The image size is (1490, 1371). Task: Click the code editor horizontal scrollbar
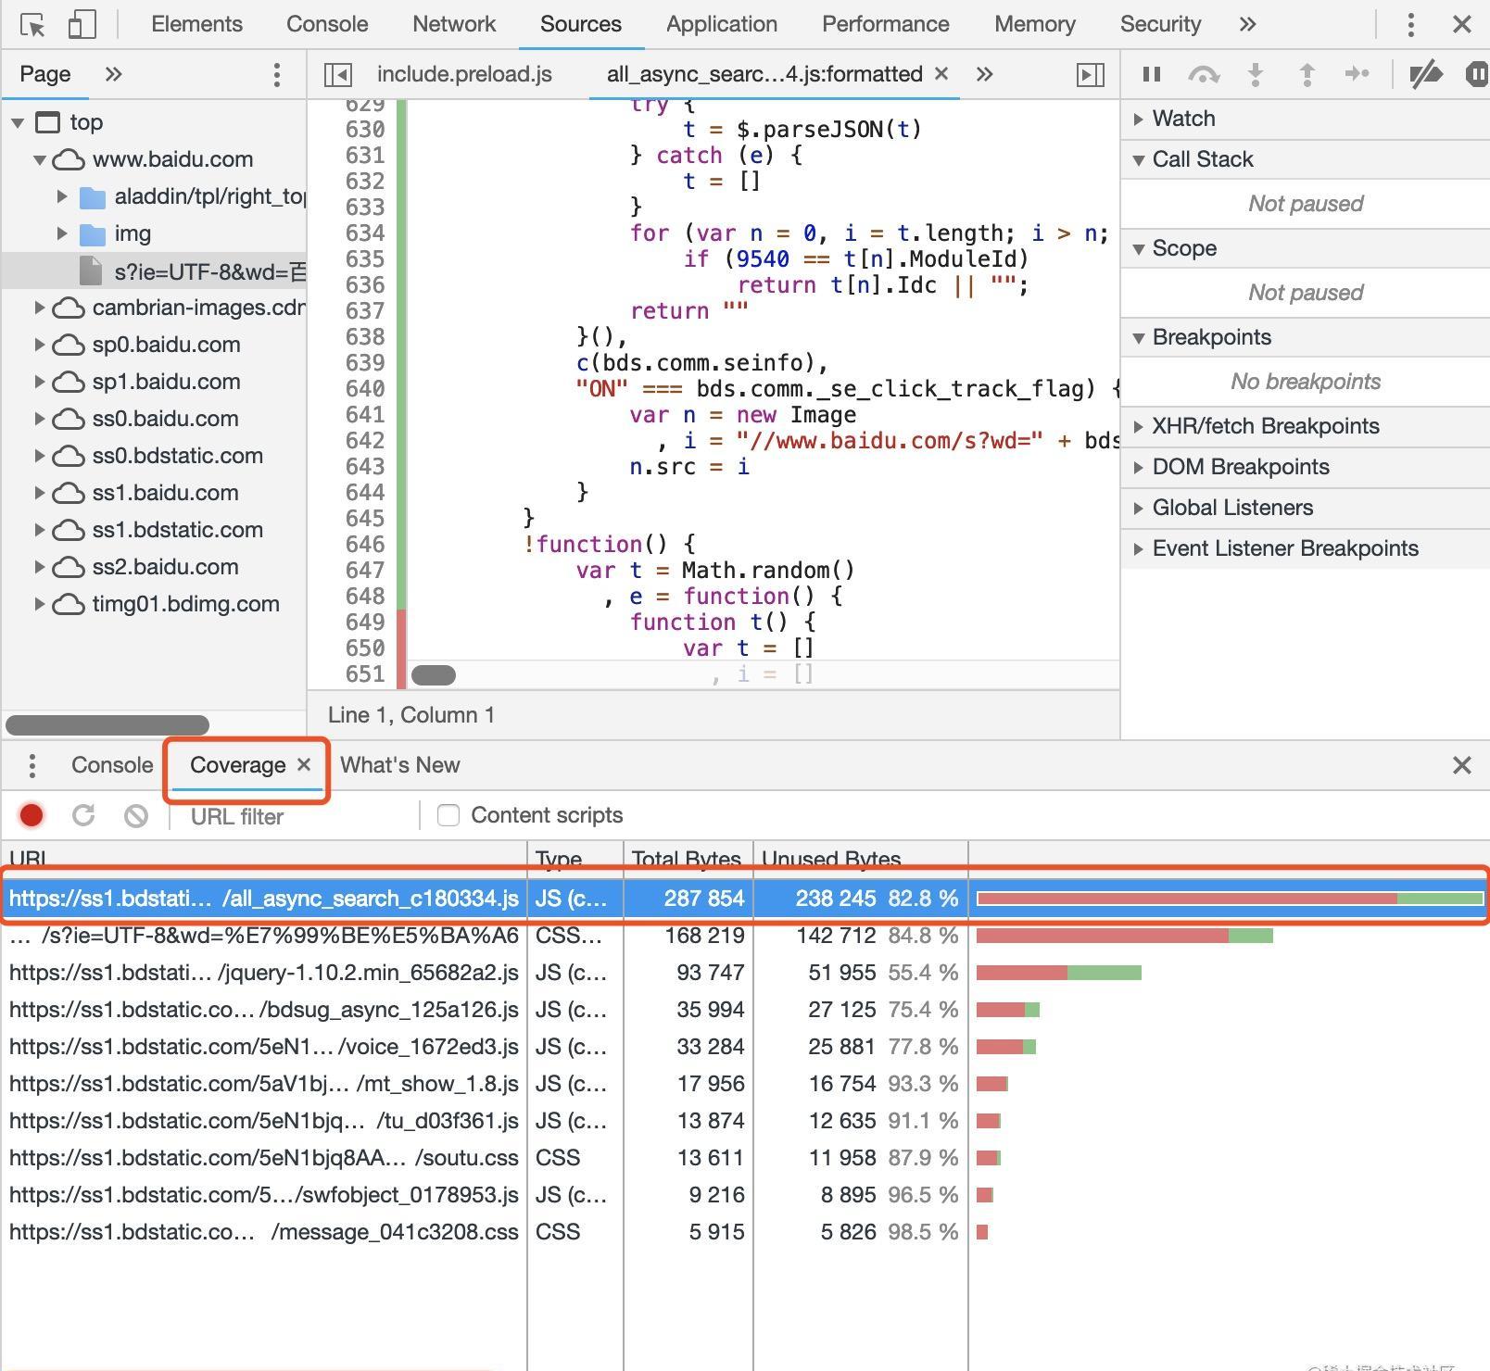coord(434,675)
